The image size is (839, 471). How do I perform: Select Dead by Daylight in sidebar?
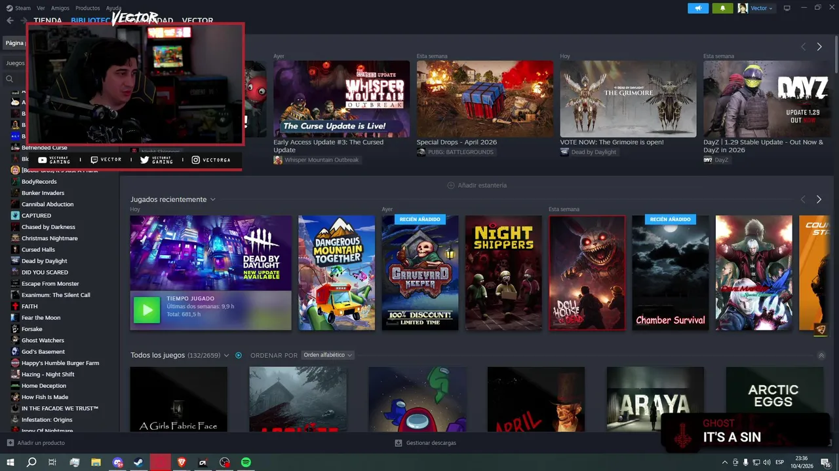click(x=44, y=261)
